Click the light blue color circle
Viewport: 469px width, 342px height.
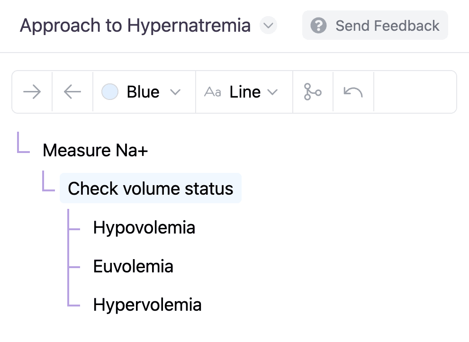(110, 92)
